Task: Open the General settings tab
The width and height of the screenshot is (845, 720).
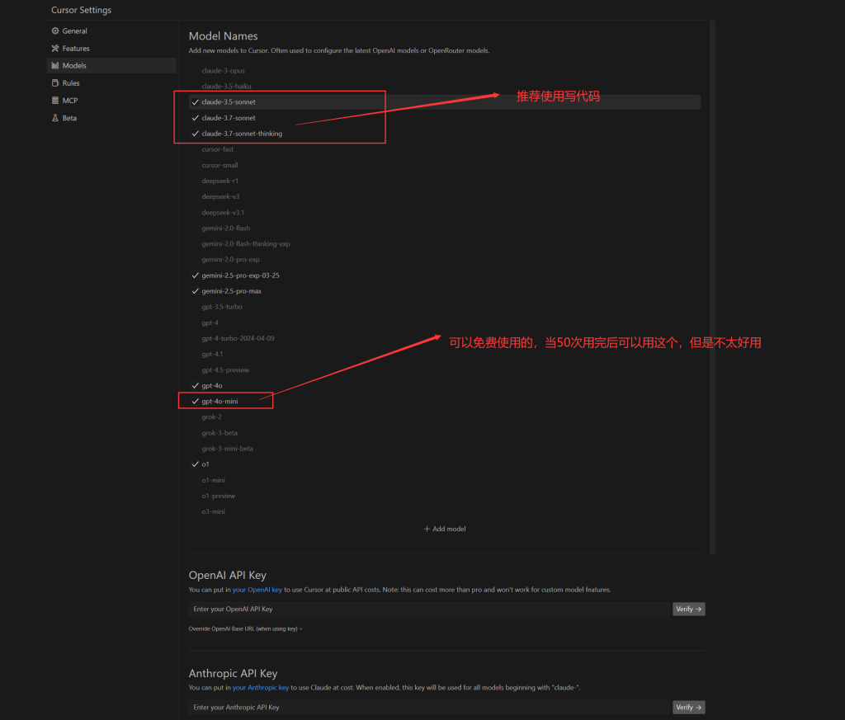Action: pyautogui.click(x=111, y=31)
